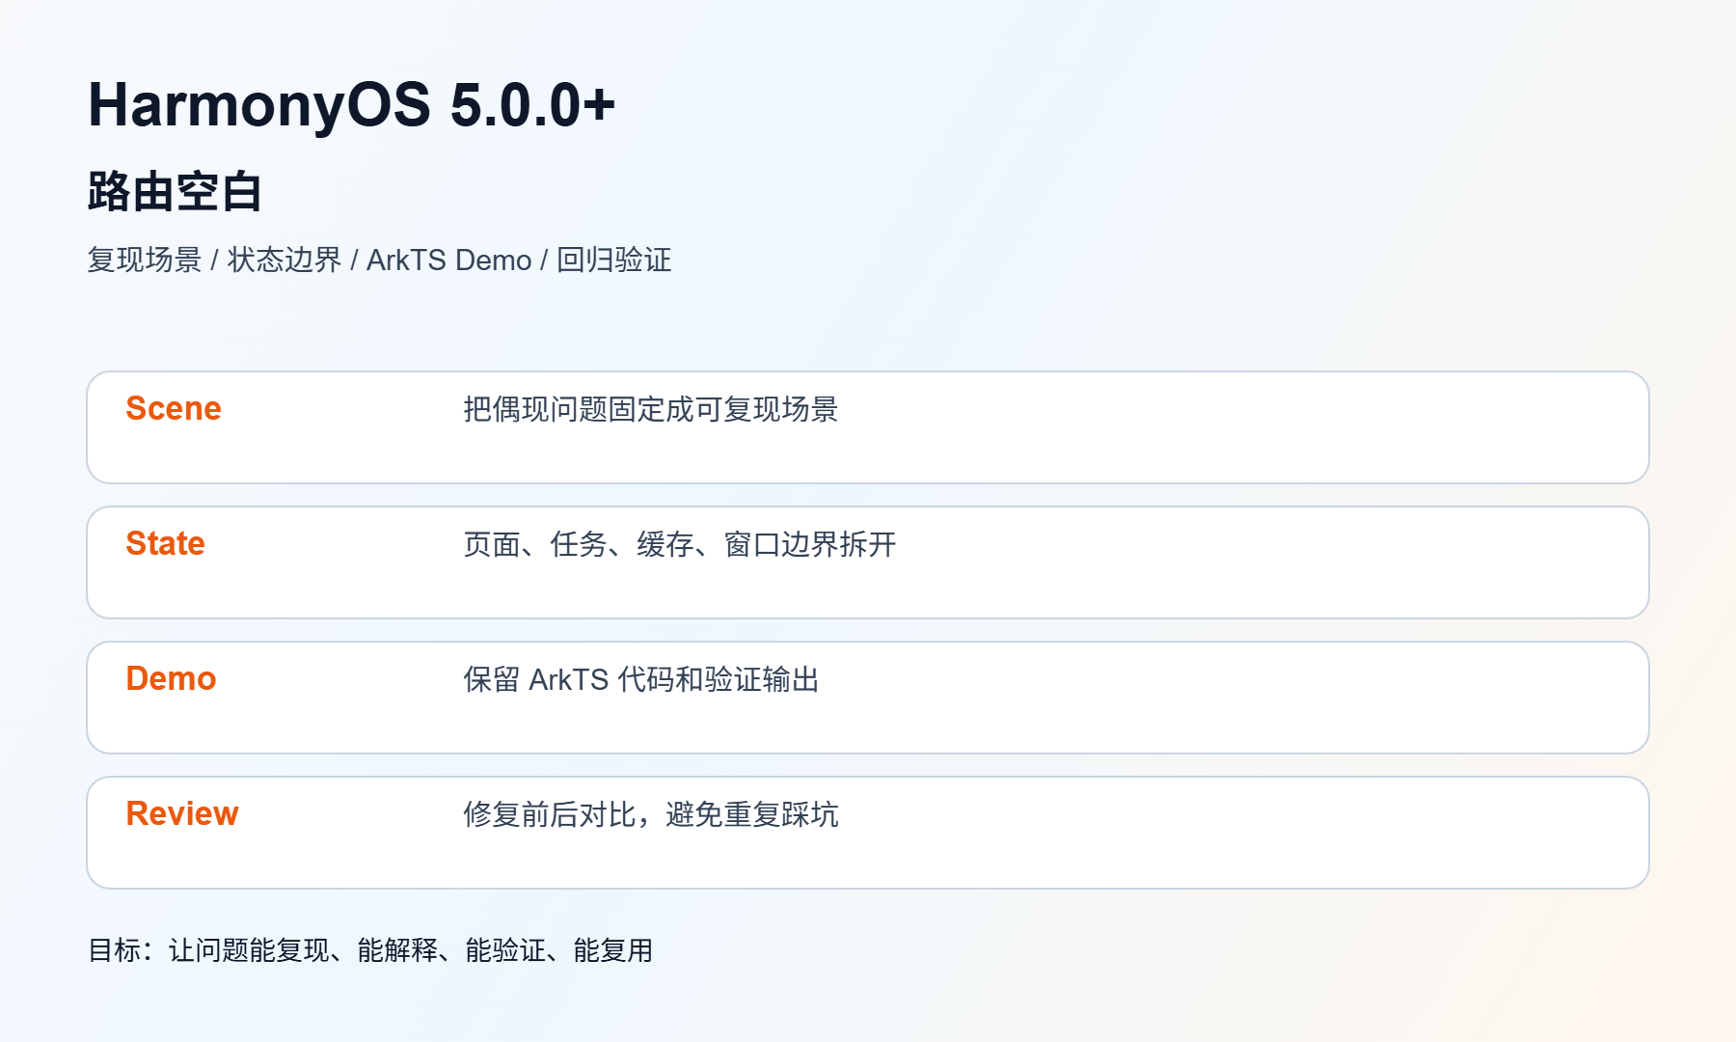Viewport: 1736px width, 1042px height.
Task: Click the State label
Action: 166,543
